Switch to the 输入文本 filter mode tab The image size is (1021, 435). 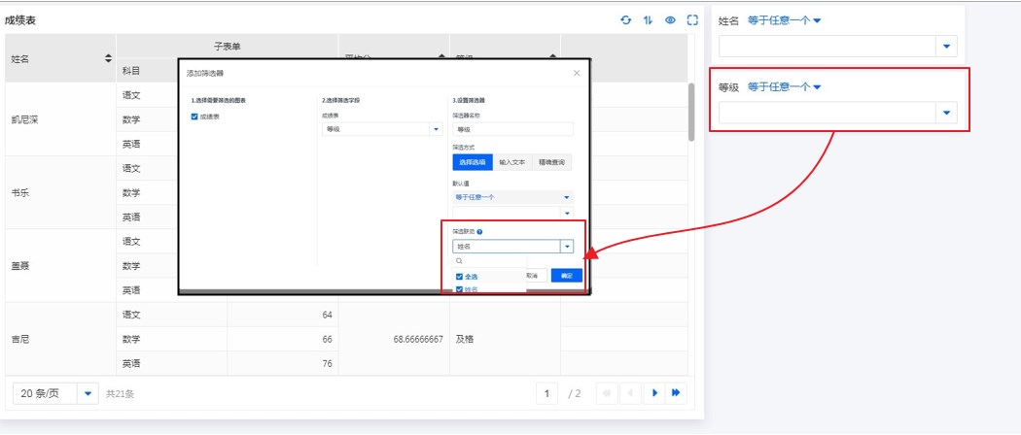point(511,163)
